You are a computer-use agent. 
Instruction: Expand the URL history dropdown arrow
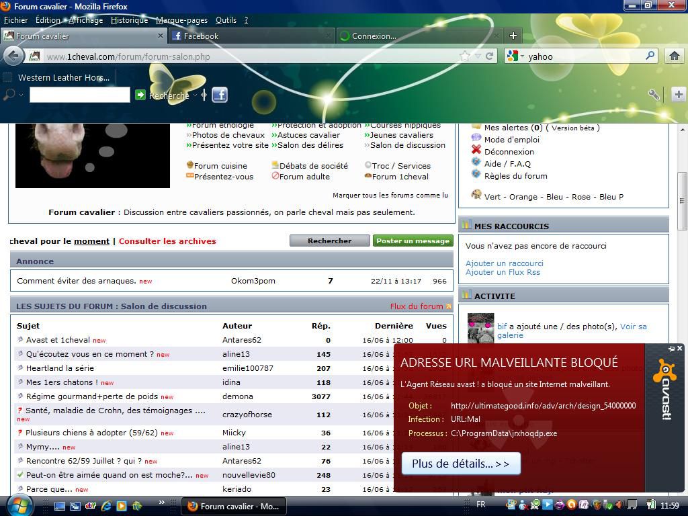point(477,56)
